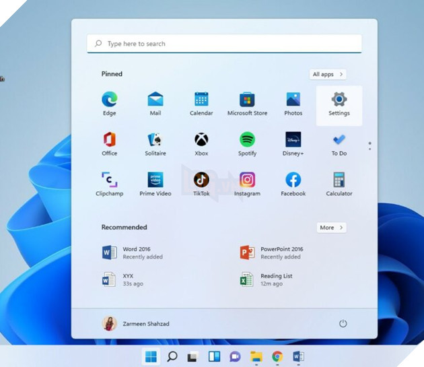Switch to Word in the taskbar
424x367 pixels.
(x=299, y=356)
